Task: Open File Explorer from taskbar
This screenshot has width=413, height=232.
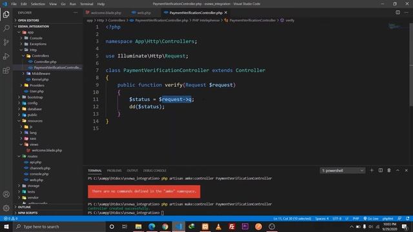Action: point(138,226)
